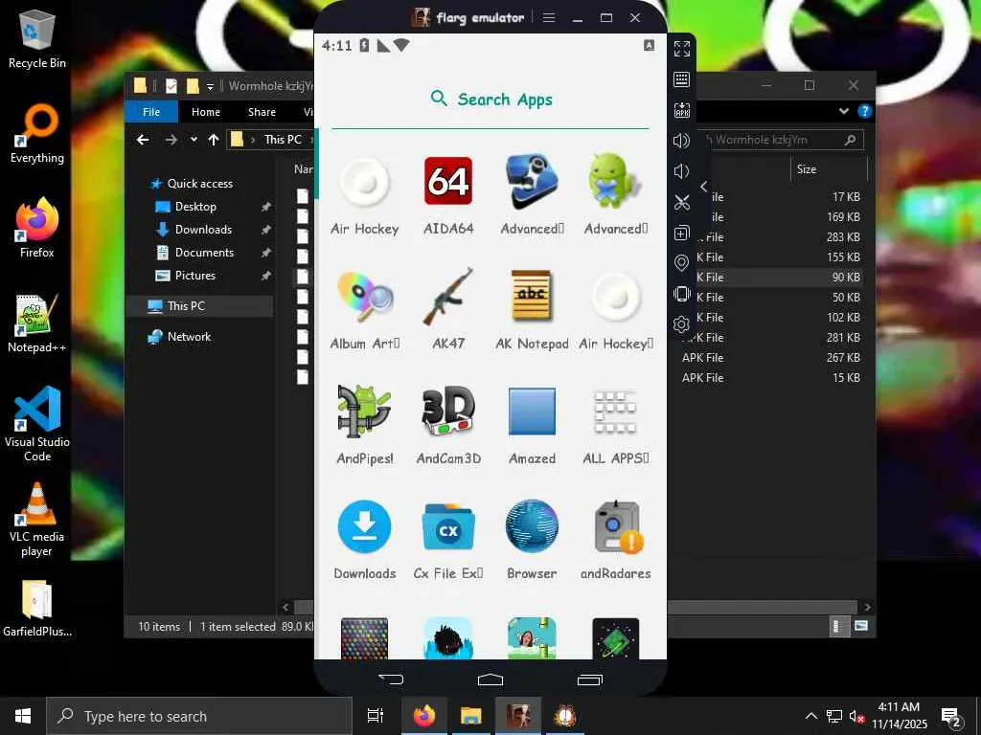981x735 pixels.
Task: Open Task View on the taskbar
Action: point(376,716)
